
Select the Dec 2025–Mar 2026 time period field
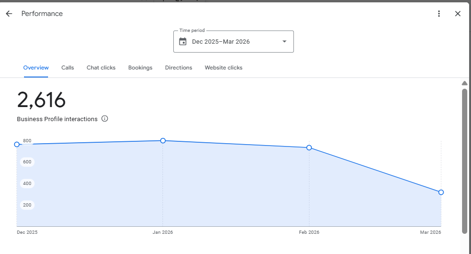[234, 42]
